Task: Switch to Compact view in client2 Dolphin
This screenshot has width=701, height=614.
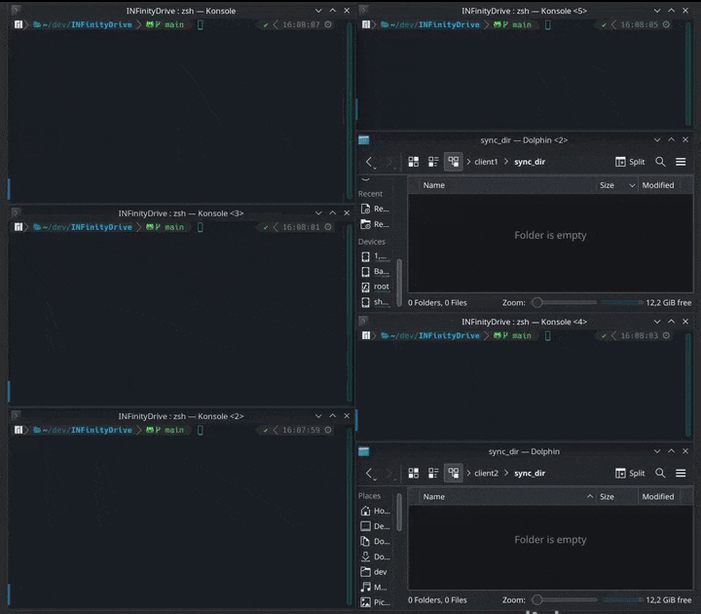Action: 433,473
